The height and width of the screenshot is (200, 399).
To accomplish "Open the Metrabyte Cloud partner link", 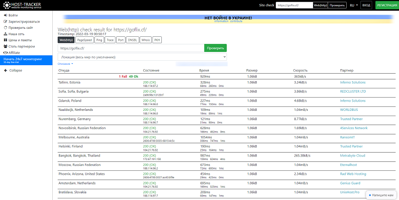I will pos(353,156).
